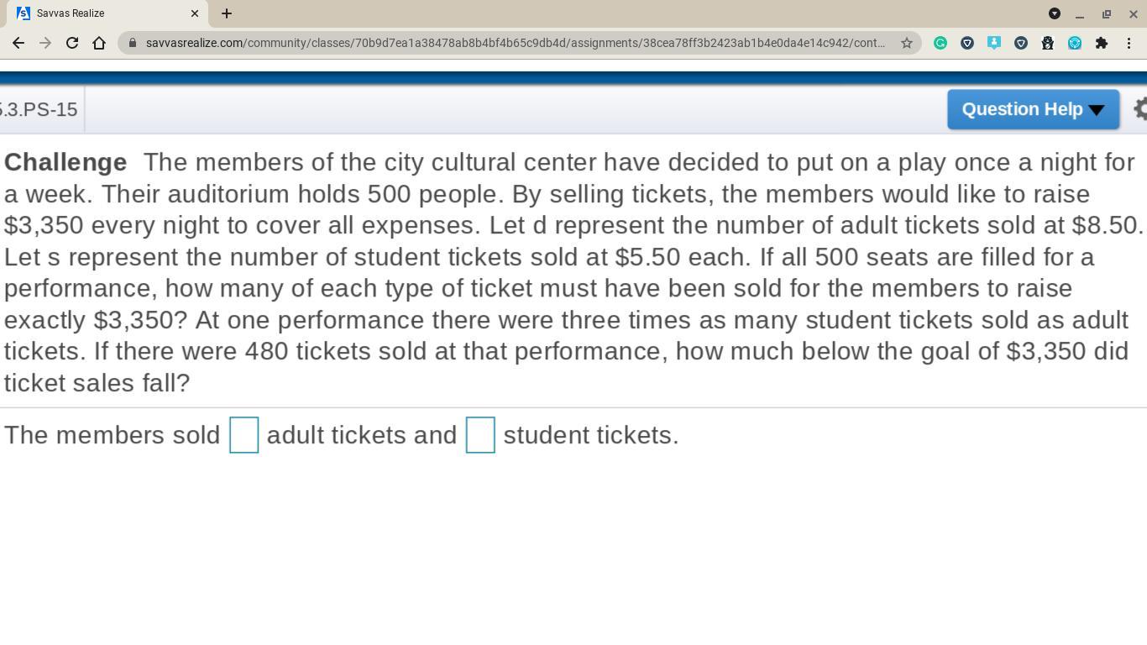Open the browser home page

coord(99,43)
